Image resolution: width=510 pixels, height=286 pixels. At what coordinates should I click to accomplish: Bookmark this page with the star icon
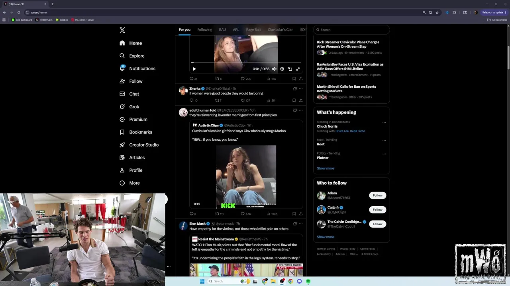click(437, 12)
